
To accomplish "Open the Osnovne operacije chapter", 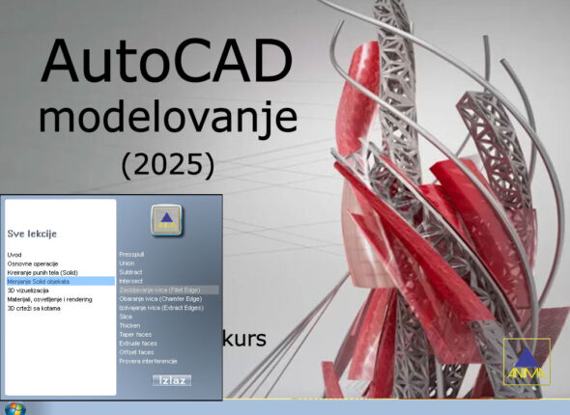I will pos(33,263).
